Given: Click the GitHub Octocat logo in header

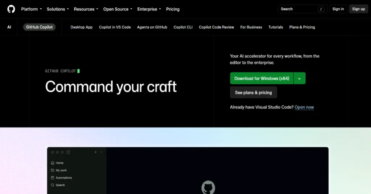Looking at the screenshot, I should (11, 9).
